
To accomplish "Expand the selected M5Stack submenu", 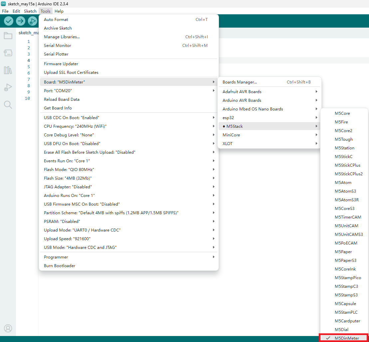I will click(x=270, y=126).
